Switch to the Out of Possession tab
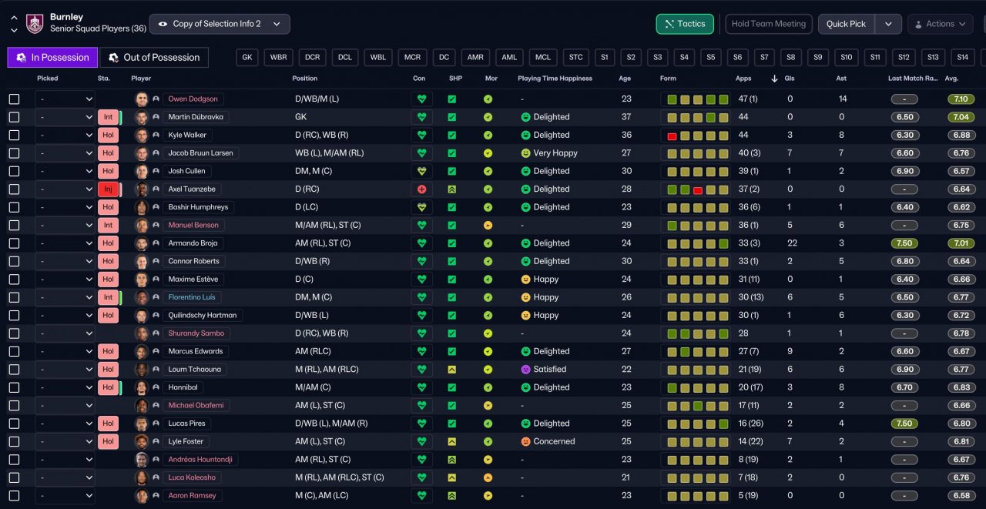This screenshot has width=986, height=509. (154, 57)
